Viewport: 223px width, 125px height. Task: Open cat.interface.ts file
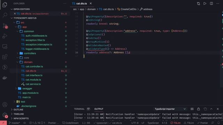[x=34, y=75]
